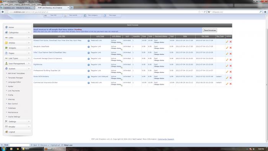Viewport: 268px width, 151px height.
Task: Open Cache Settings under System
Action: pos(14,117)
